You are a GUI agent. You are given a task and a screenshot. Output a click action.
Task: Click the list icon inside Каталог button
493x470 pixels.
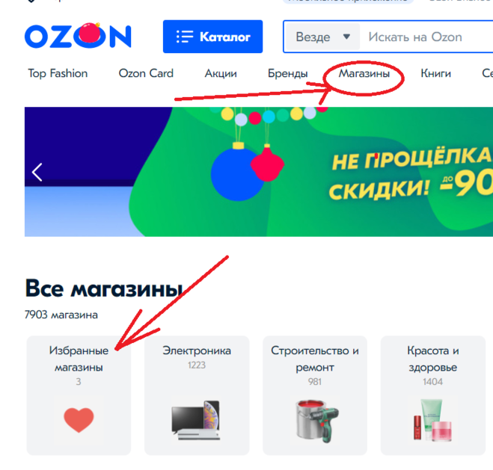185,37
